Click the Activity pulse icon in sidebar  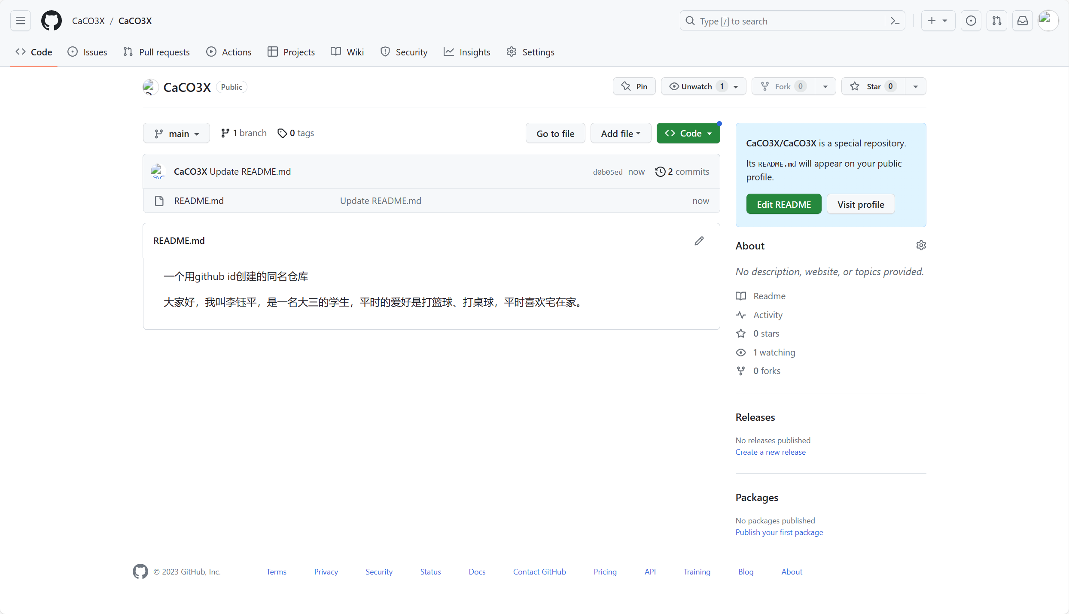(x=741, y=315)
